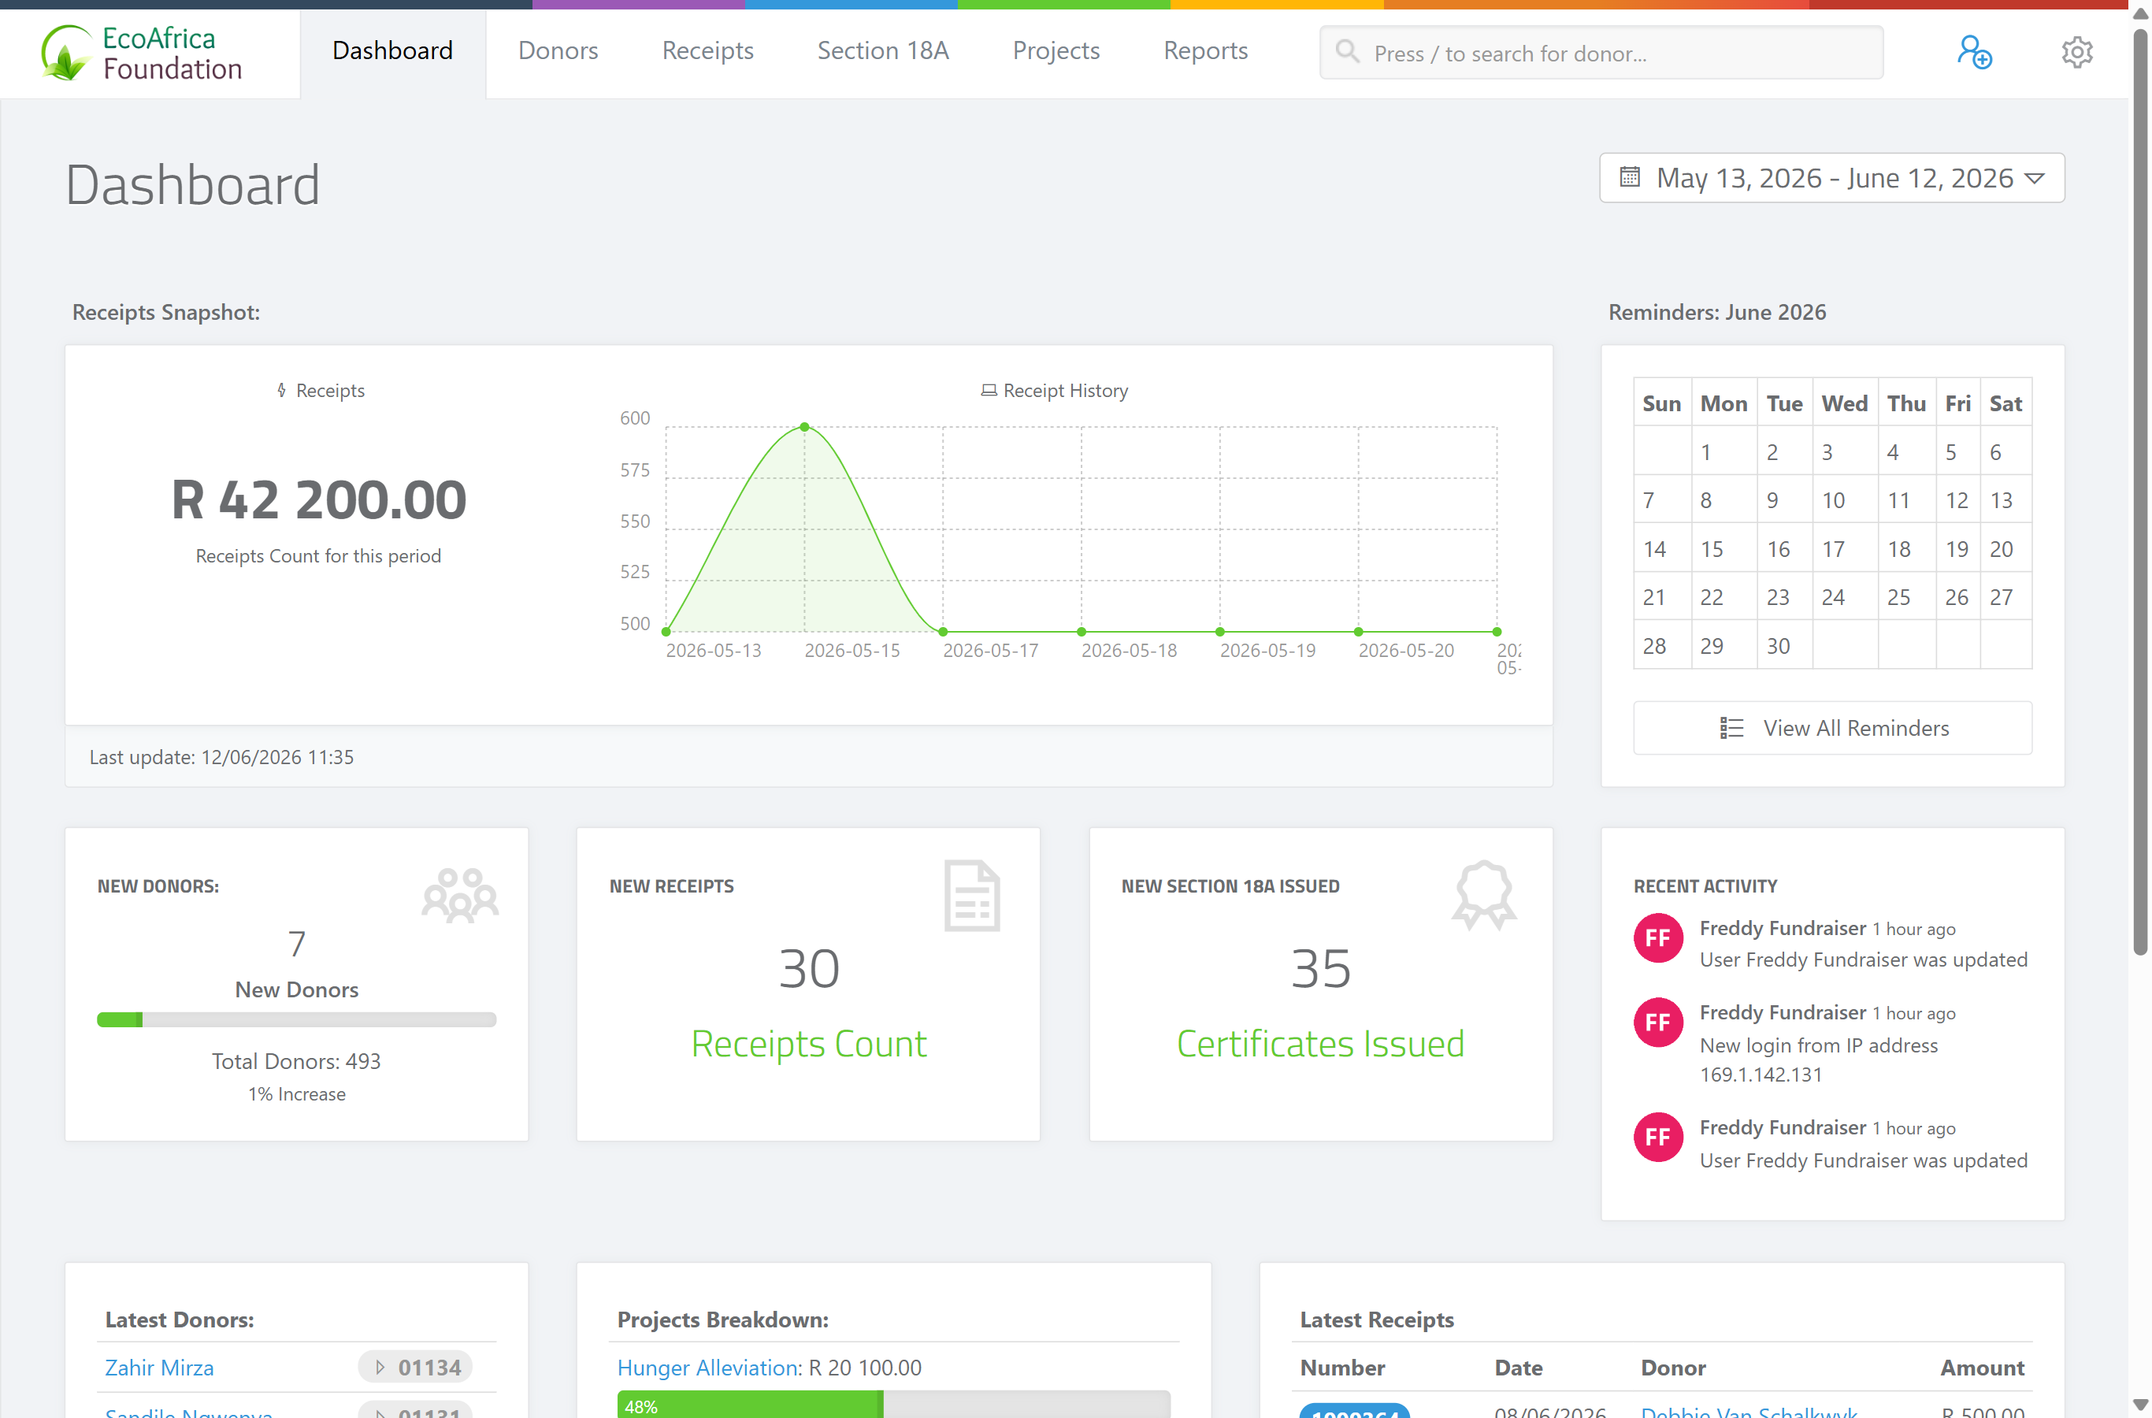2152x1418 pixels.
Task: Select June 12 in reminders calendar
Action: [1957, 500]
